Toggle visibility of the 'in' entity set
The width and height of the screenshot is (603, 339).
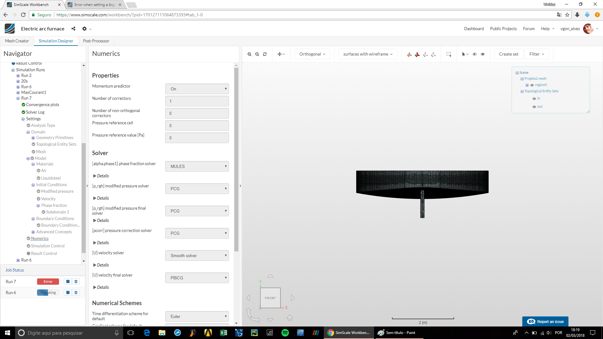pyautogui.click(x=534, y=99)
